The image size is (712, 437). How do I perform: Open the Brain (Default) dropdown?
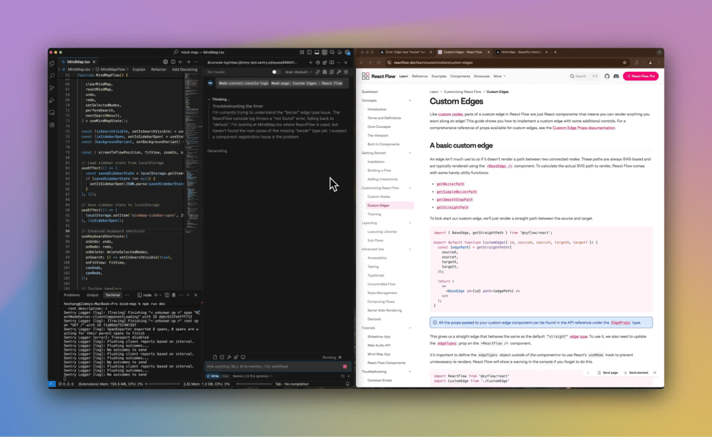coord(298,72)
